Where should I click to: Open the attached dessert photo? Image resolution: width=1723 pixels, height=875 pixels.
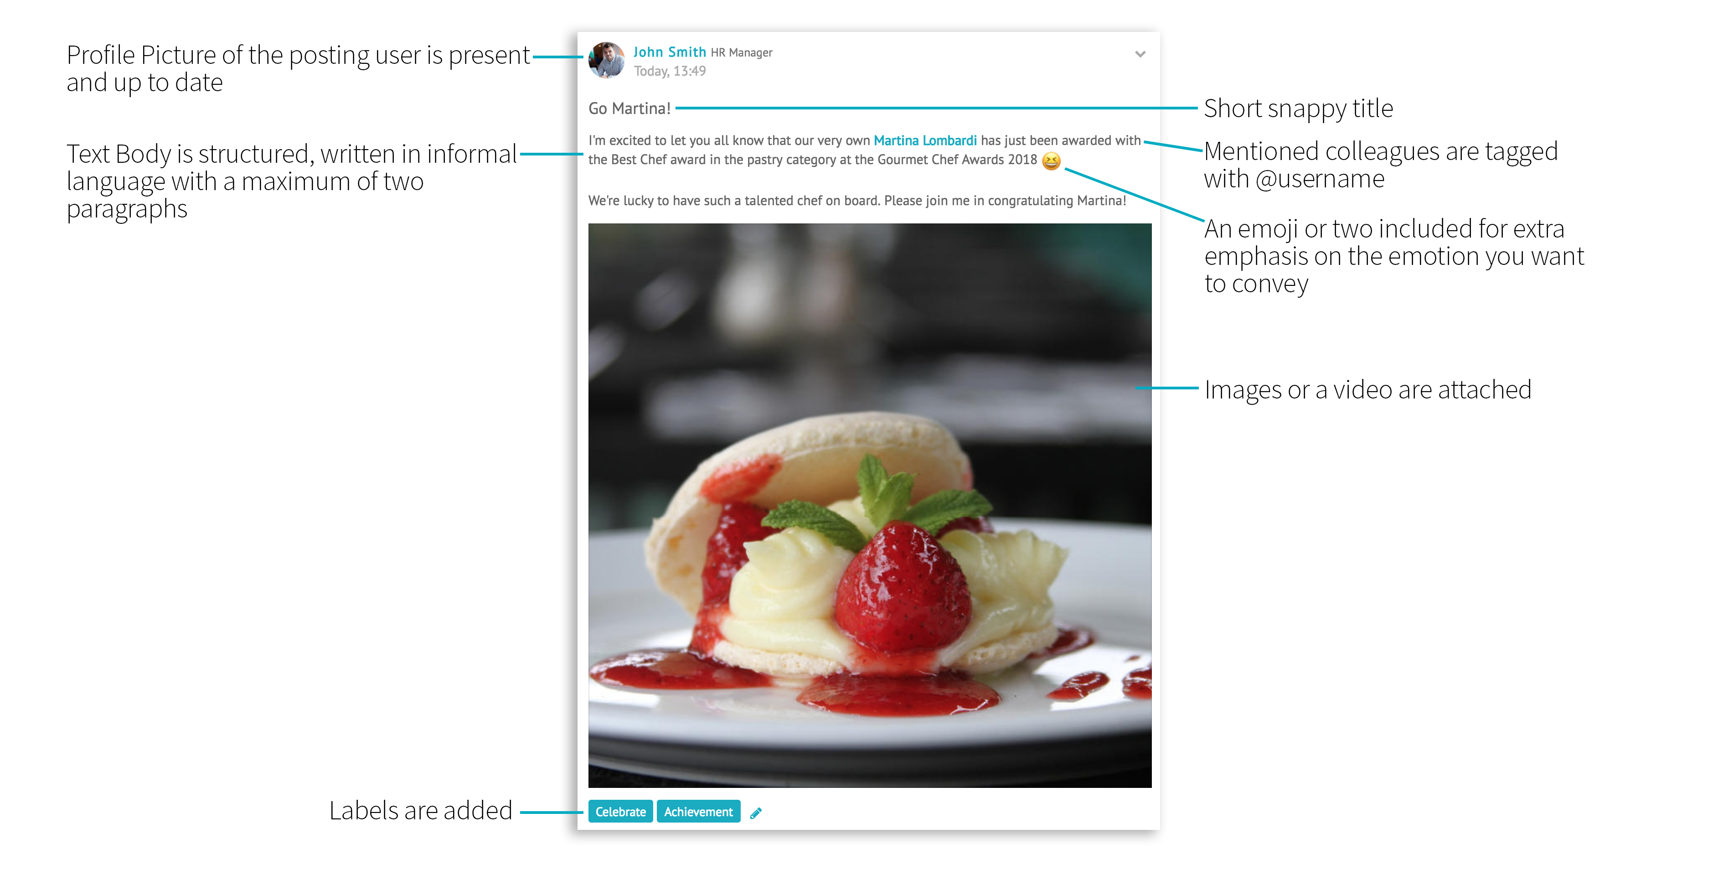(870, 506)
